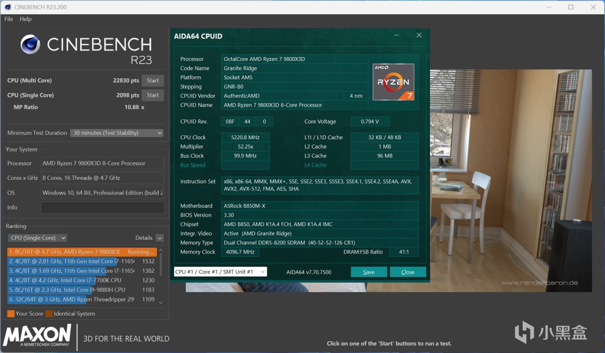Click the Code Name value Granite Ridge

[295, 68]
